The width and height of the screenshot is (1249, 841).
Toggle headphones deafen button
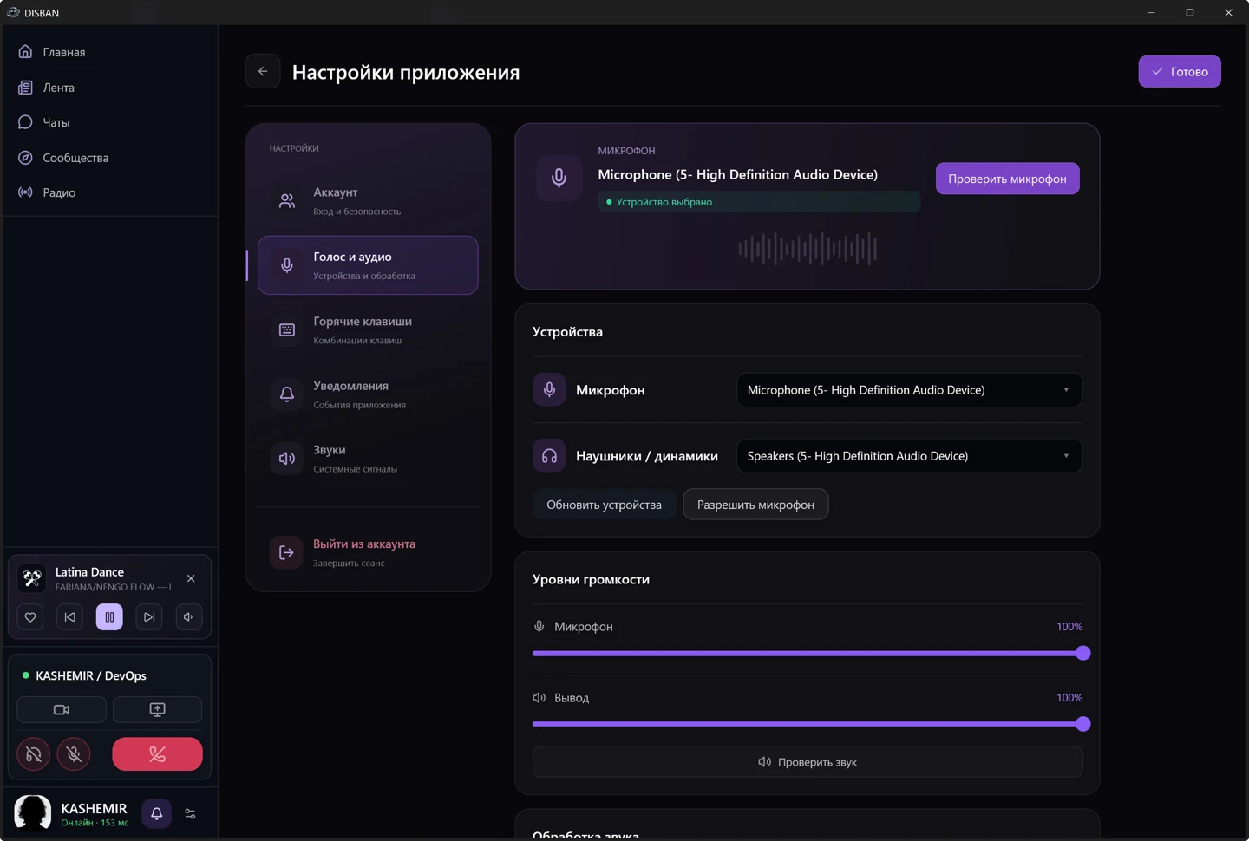pos(34,754)
